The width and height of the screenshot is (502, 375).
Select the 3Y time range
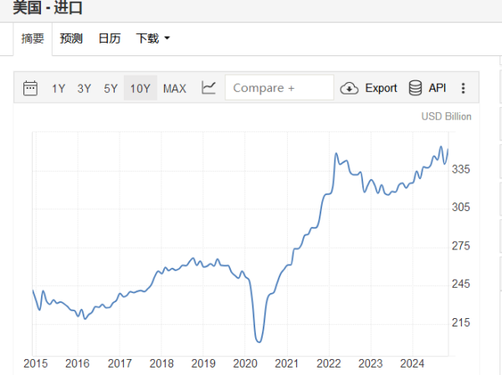pos(85,89)
